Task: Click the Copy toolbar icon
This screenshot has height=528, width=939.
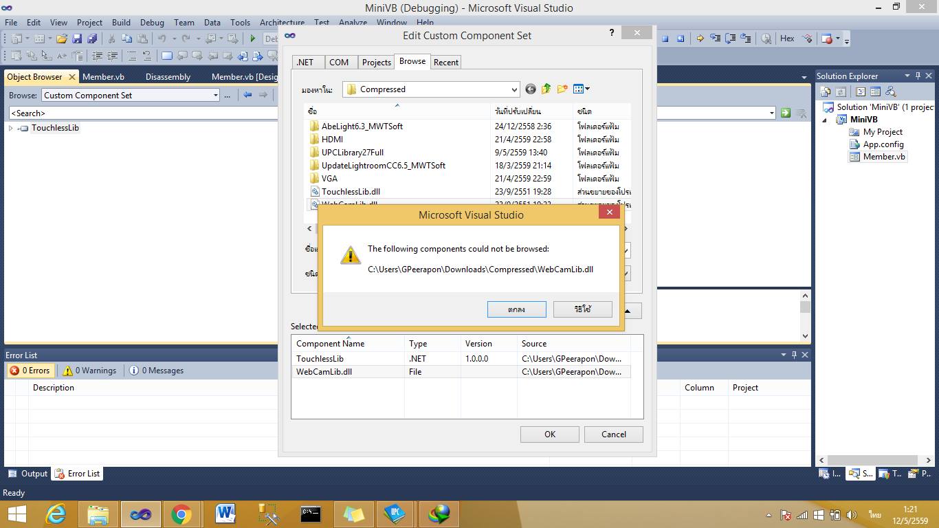Action: (126, 38)
